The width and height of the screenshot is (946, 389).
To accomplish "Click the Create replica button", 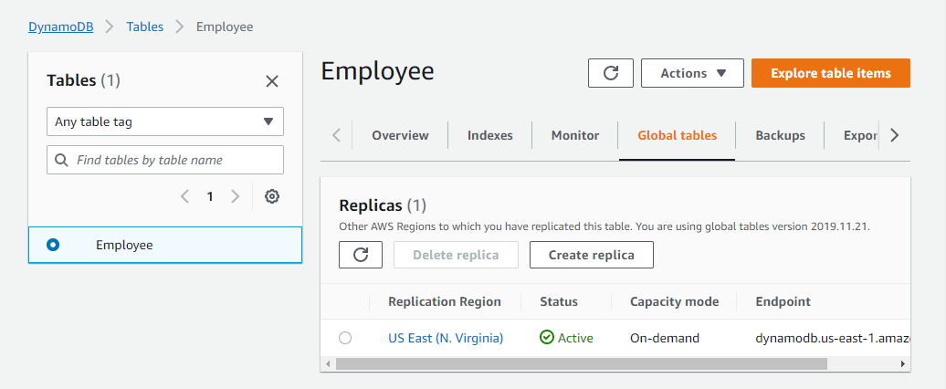I will 592,255.
